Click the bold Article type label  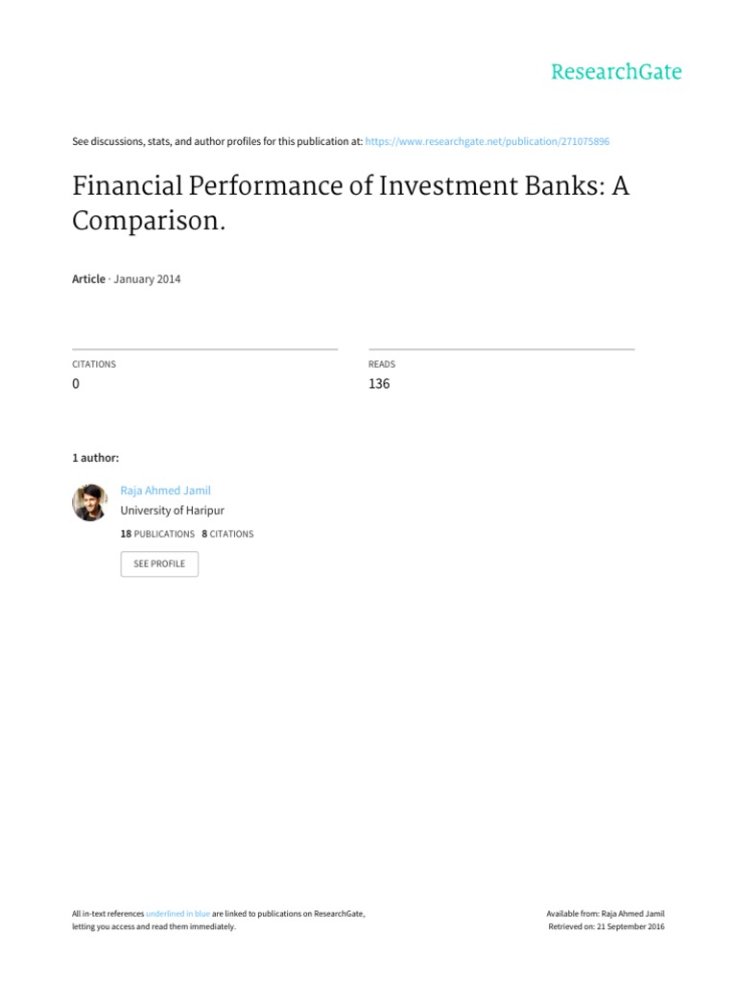click(88, 279)
